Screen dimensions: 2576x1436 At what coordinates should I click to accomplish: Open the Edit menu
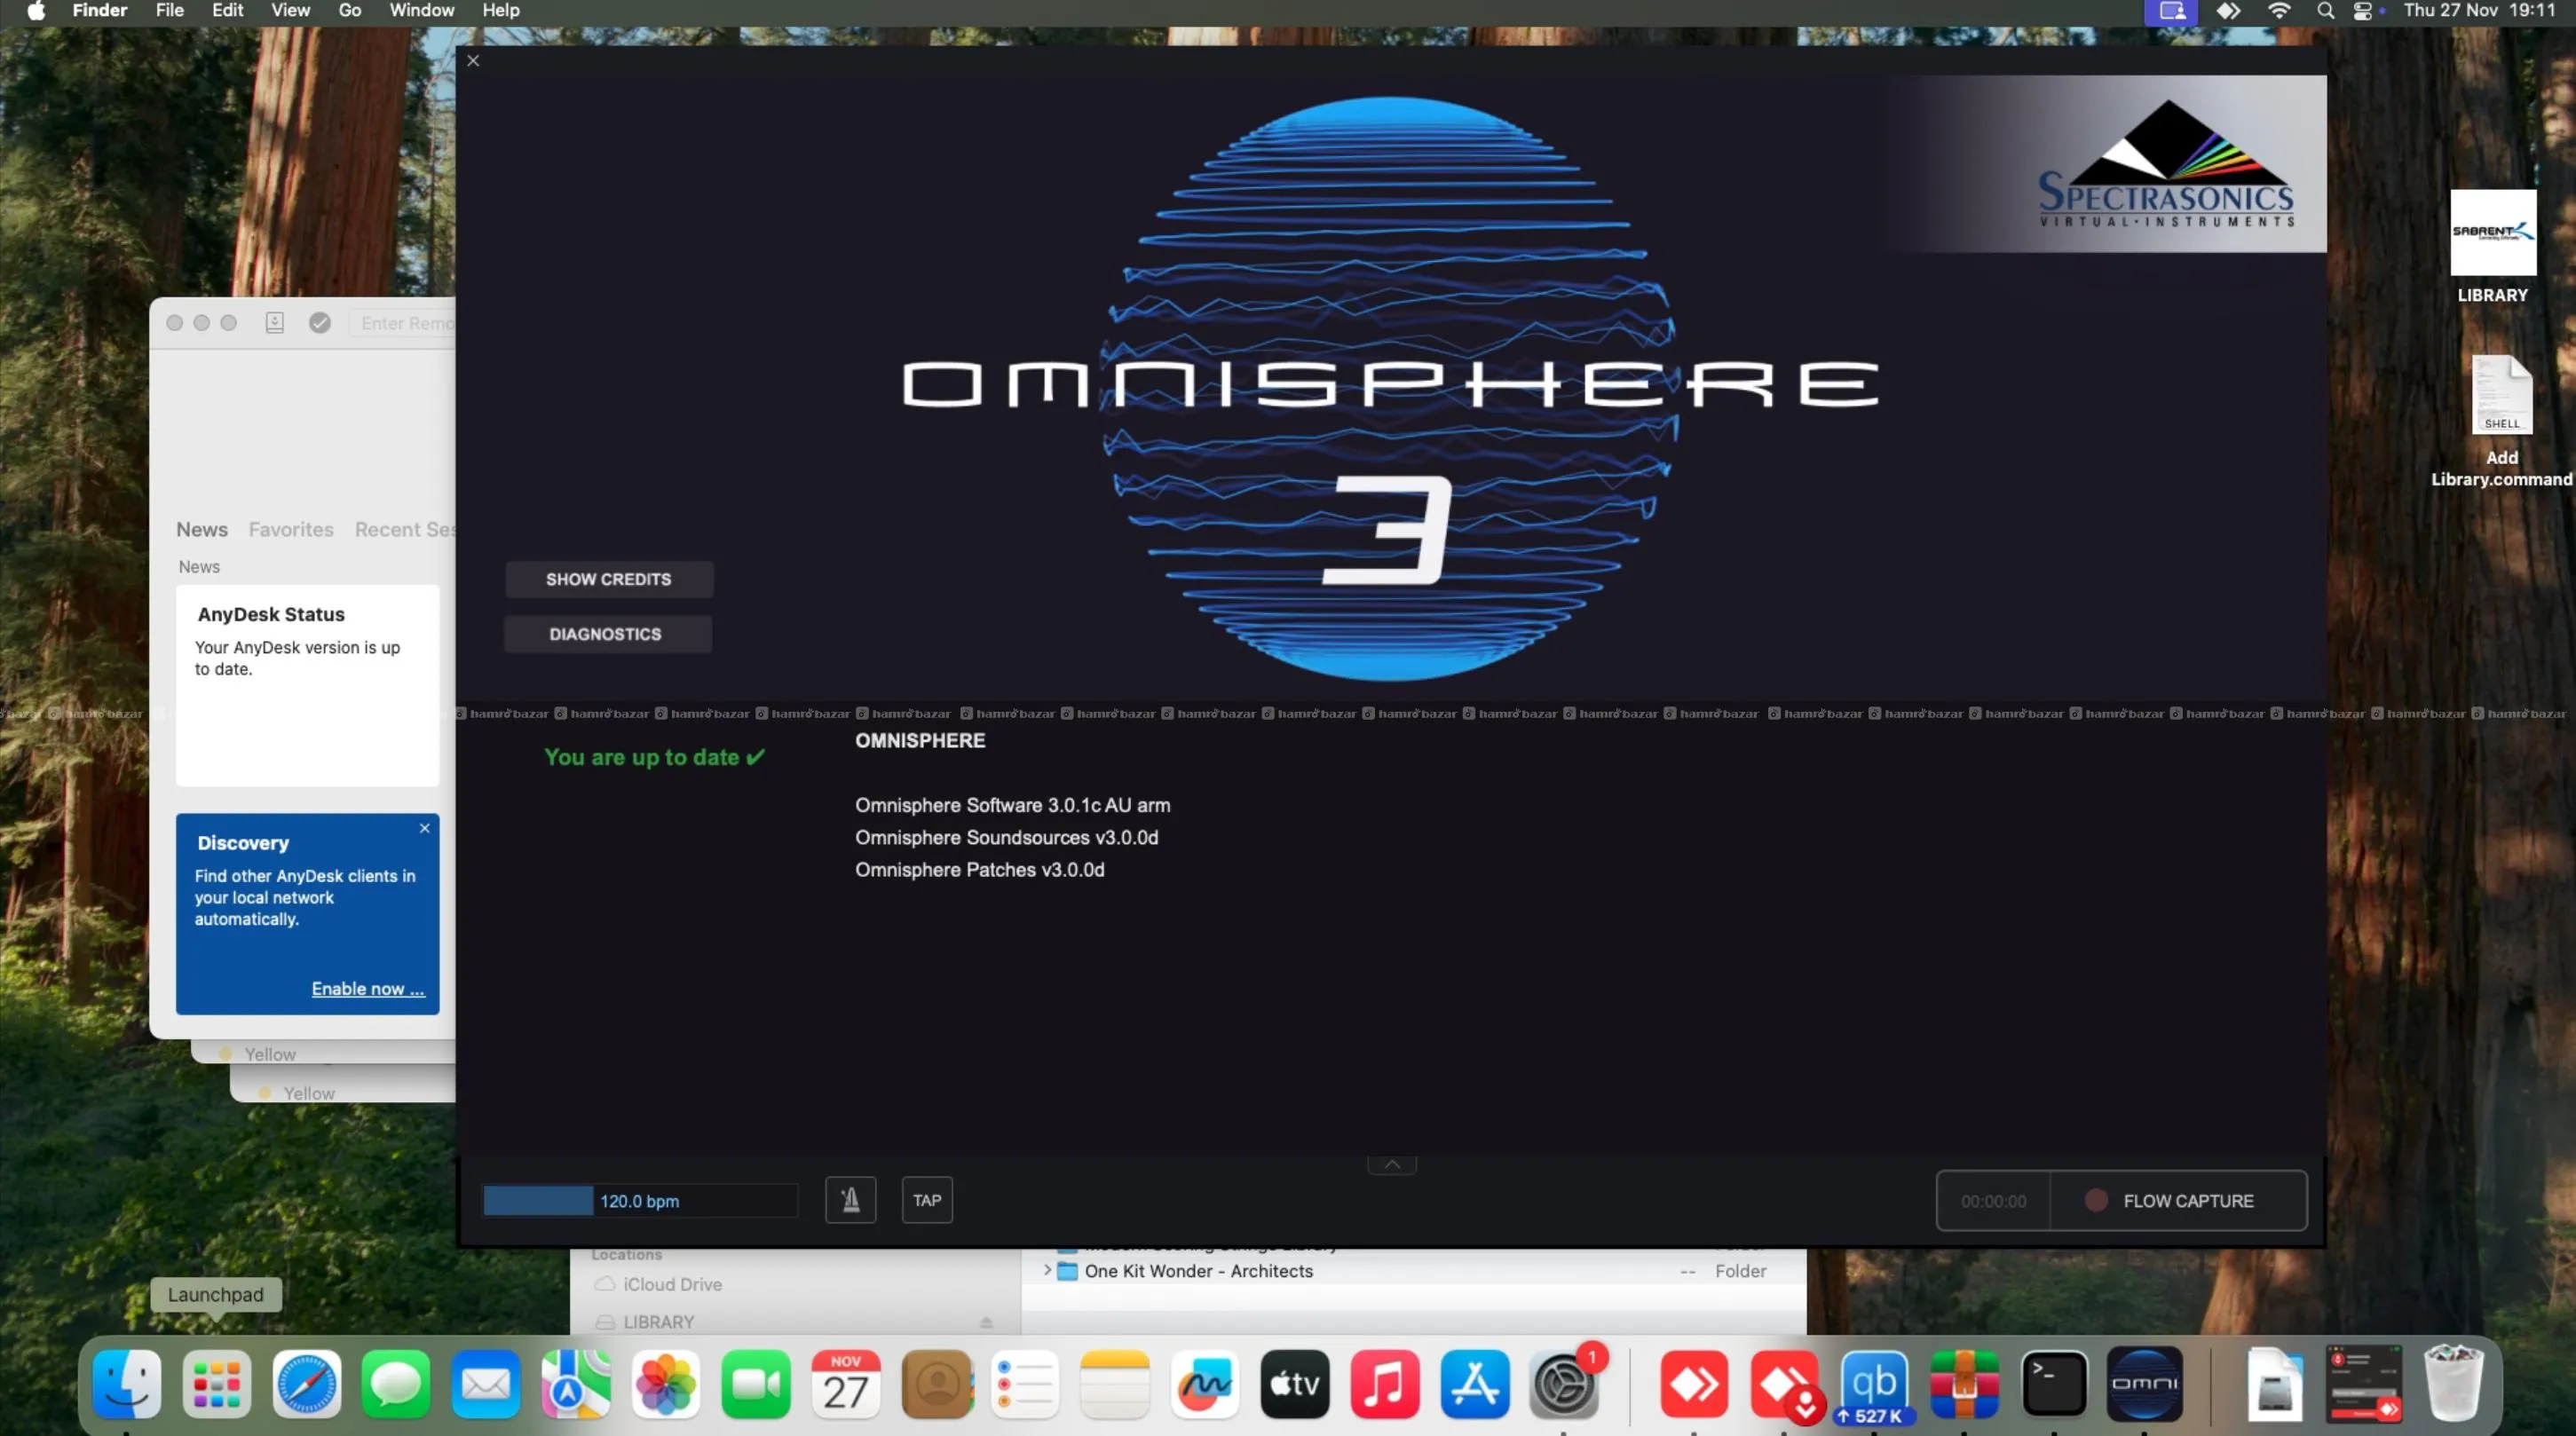228,11
